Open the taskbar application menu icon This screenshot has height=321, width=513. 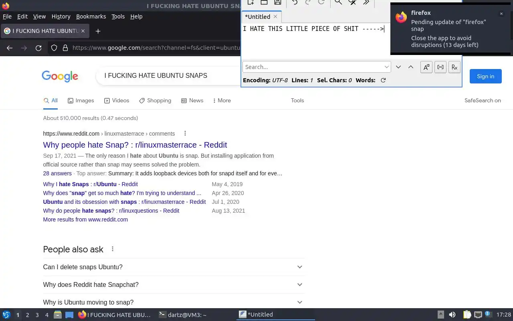(6, 315)
